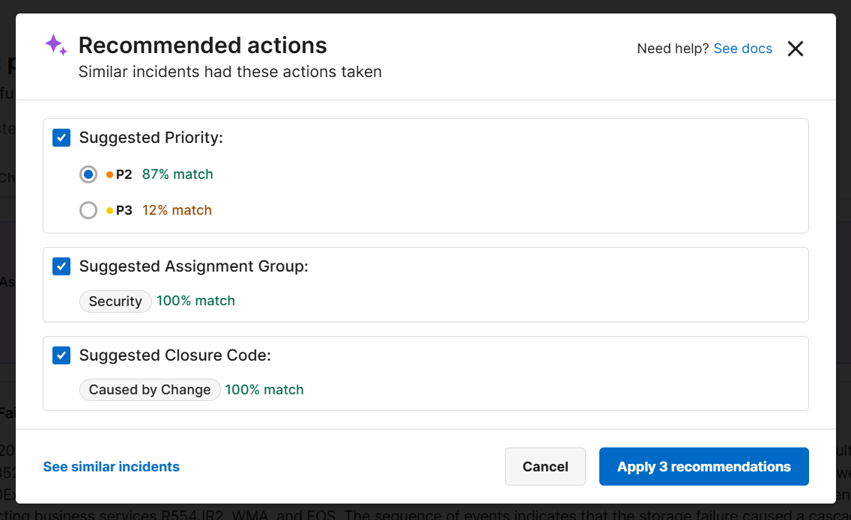Uncheck the Suggested Closure Code checkbox
Viewport: 851px width, 520px height.
pyautogui.click(x=61, y=355)
